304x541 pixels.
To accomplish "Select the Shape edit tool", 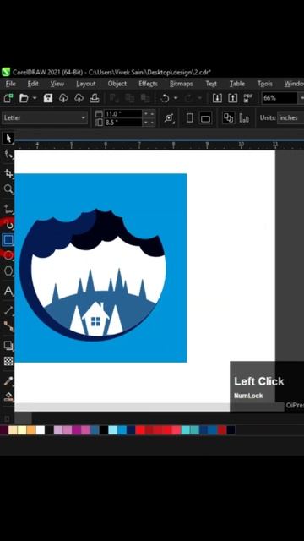I will pos(8,155).
